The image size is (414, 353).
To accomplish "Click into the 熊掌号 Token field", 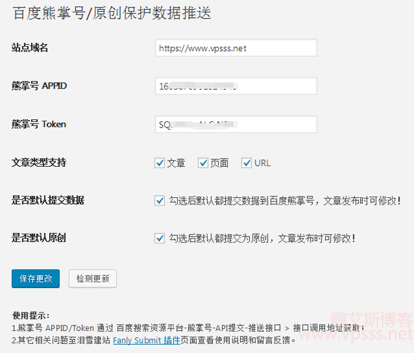I will tap(236, 124).
